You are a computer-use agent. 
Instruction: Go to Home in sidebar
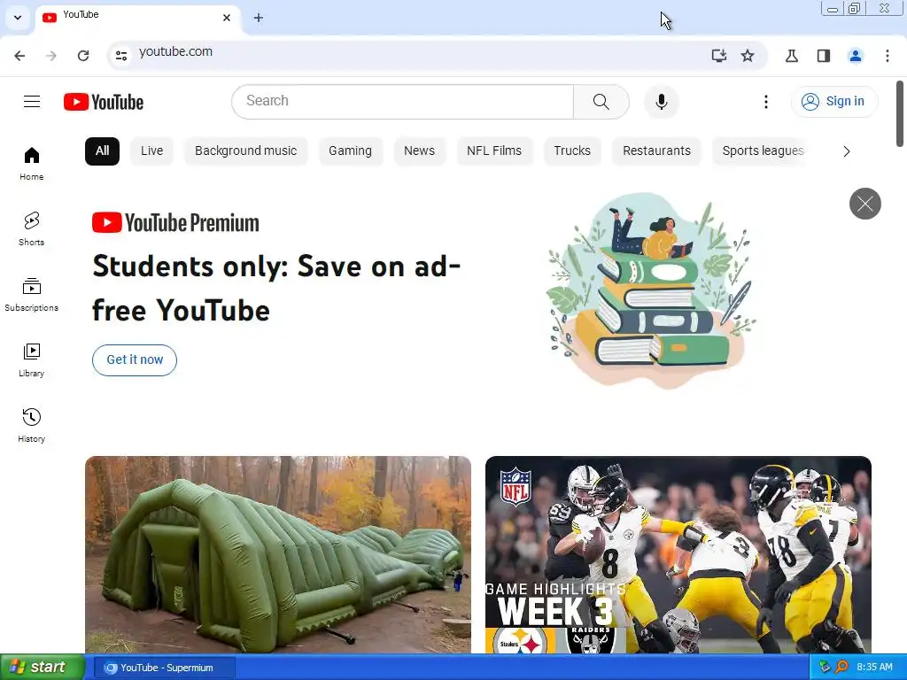pos(32,164)
